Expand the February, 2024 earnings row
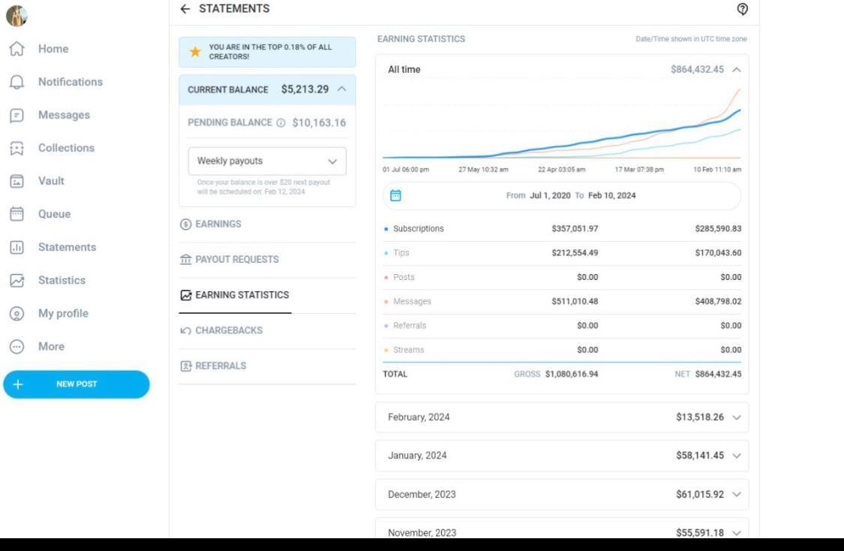 pos(736,417)
